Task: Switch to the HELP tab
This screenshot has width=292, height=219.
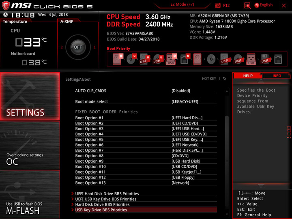Action: point(248,75)
